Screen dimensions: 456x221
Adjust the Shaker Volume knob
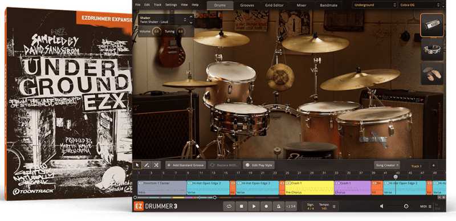point(156,31)
